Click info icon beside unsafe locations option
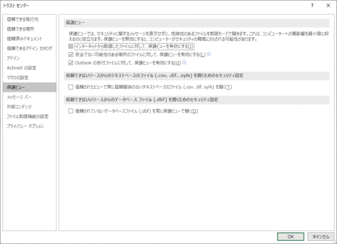Image resolution: width=337 pixels, height=244 pixels. 209,55
